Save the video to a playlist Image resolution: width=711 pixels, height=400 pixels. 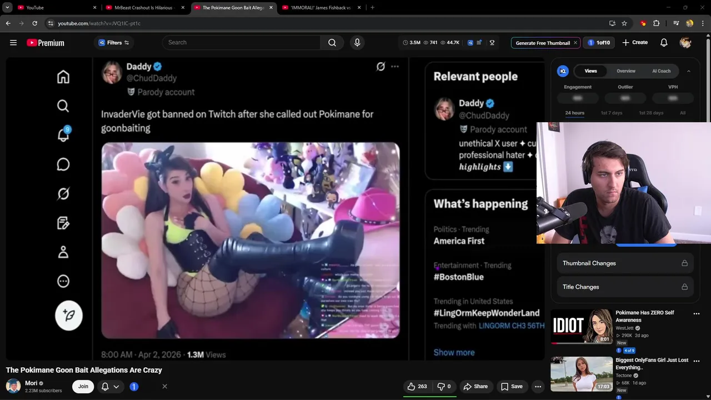512,387
